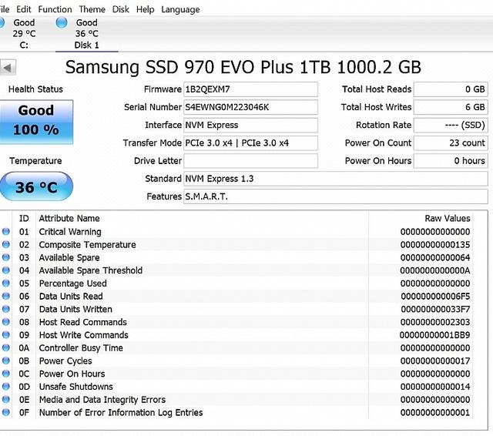Open the Help menu
This screenshot has height=436, width=493.
(x=145, y=9)
